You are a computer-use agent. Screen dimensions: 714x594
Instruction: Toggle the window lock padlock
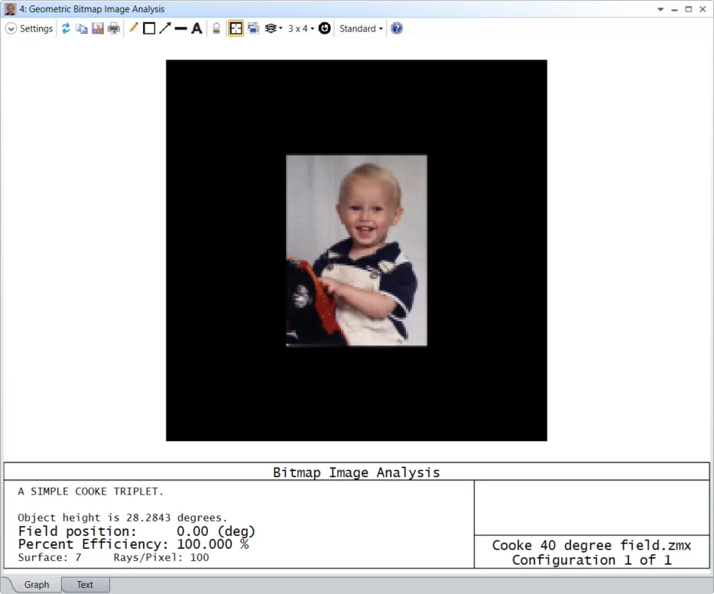pyautogui.click(x=216, y=28)
